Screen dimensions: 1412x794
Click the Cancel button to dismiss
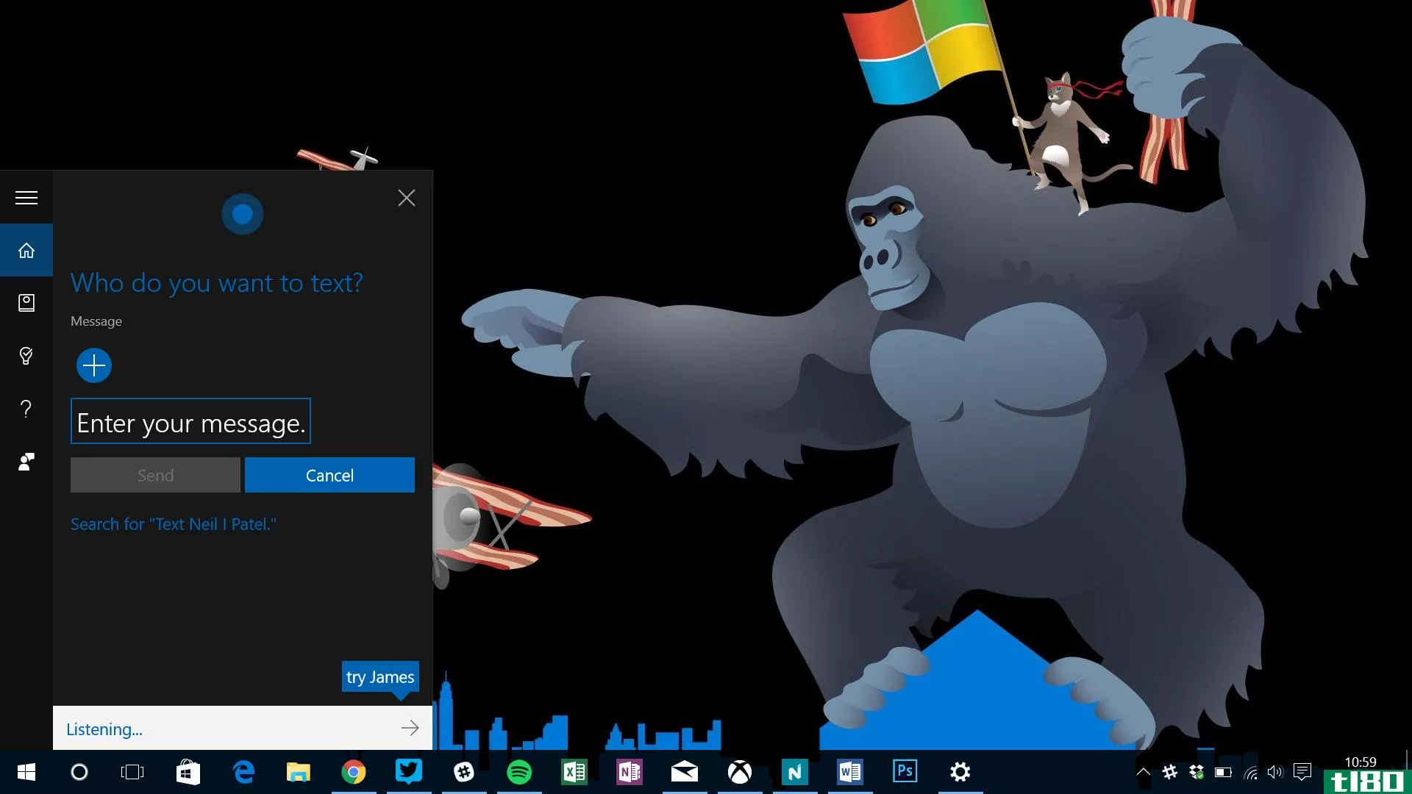(329, 475)
